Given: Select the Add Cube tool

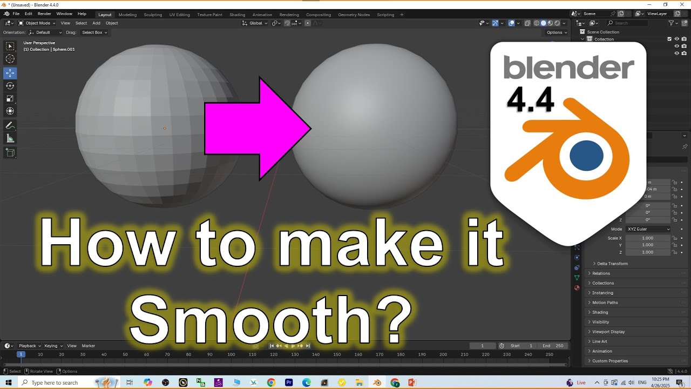Looking at the screenshot, I should pyautogui.click(x=10, y=152).
